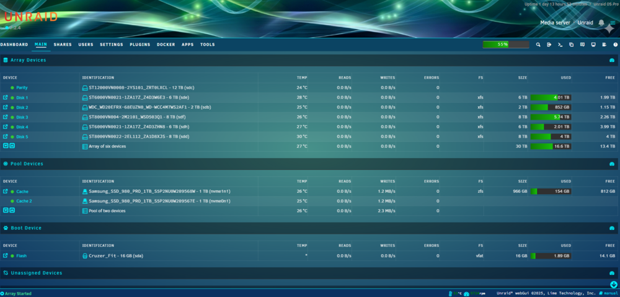This screenshot has width=620, height=297.
Task: Open the system log icon
Action: point(604,45)
